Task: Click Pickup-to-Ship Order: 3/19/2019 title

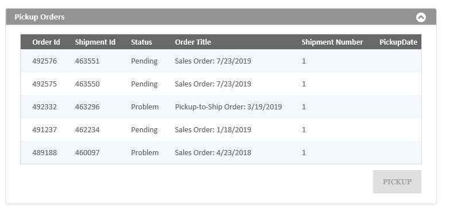Action: coord(228,107)
